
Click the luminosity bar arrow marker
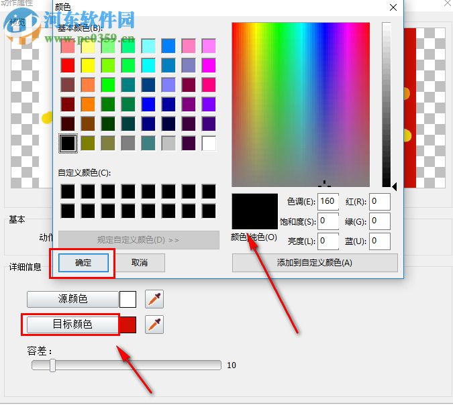395,187
